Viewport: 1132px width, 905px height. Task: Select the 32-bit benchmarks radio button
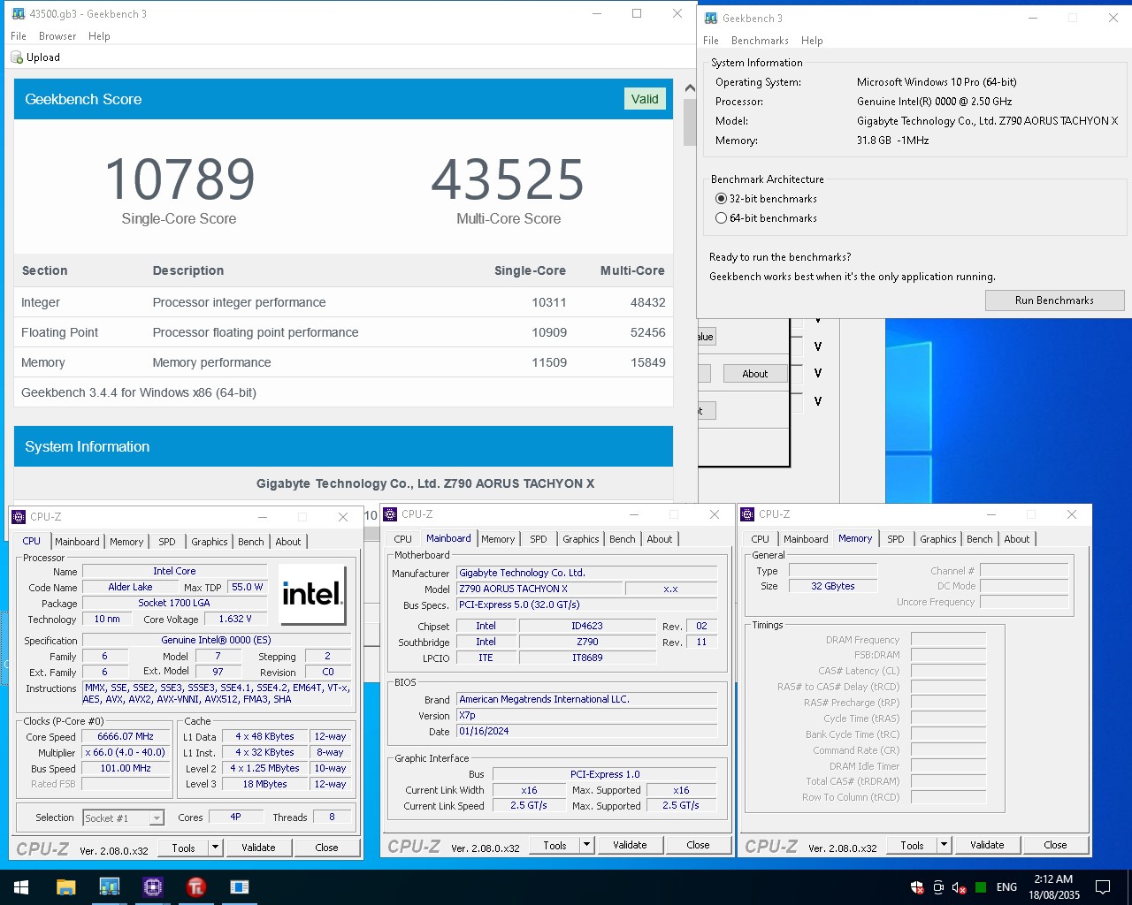point(721,199)
